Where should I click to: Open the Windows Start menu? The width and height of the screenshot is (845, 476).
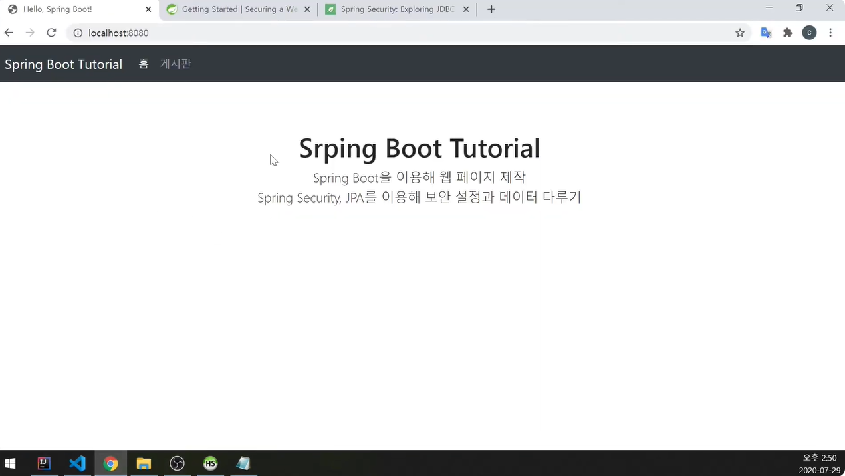click(11, 463)
